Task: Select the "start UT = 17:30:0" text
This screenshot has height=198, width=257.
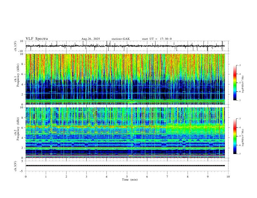Action: (157, 39)
